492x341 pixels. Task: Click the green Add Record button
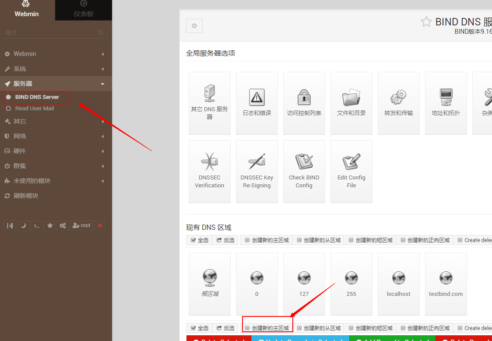pos(392,338)
